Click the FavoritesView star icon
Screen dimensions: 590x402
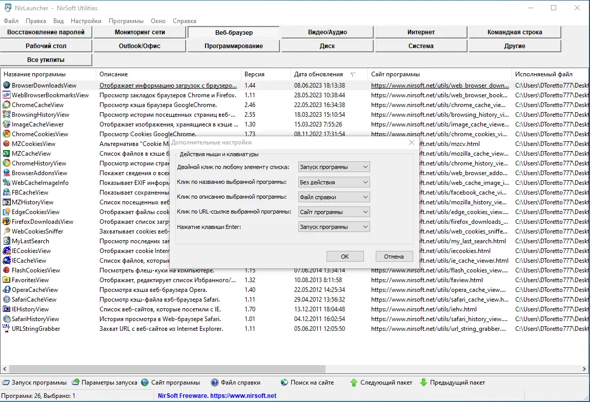(x=6, y=280)
